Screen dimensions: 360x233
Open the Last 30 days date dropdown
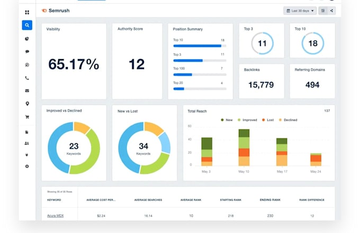click(300, 11)
